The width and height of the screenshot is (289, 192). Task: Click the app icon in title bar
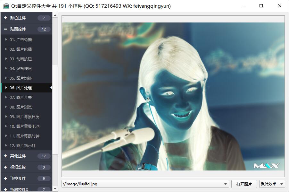point(6,6)
